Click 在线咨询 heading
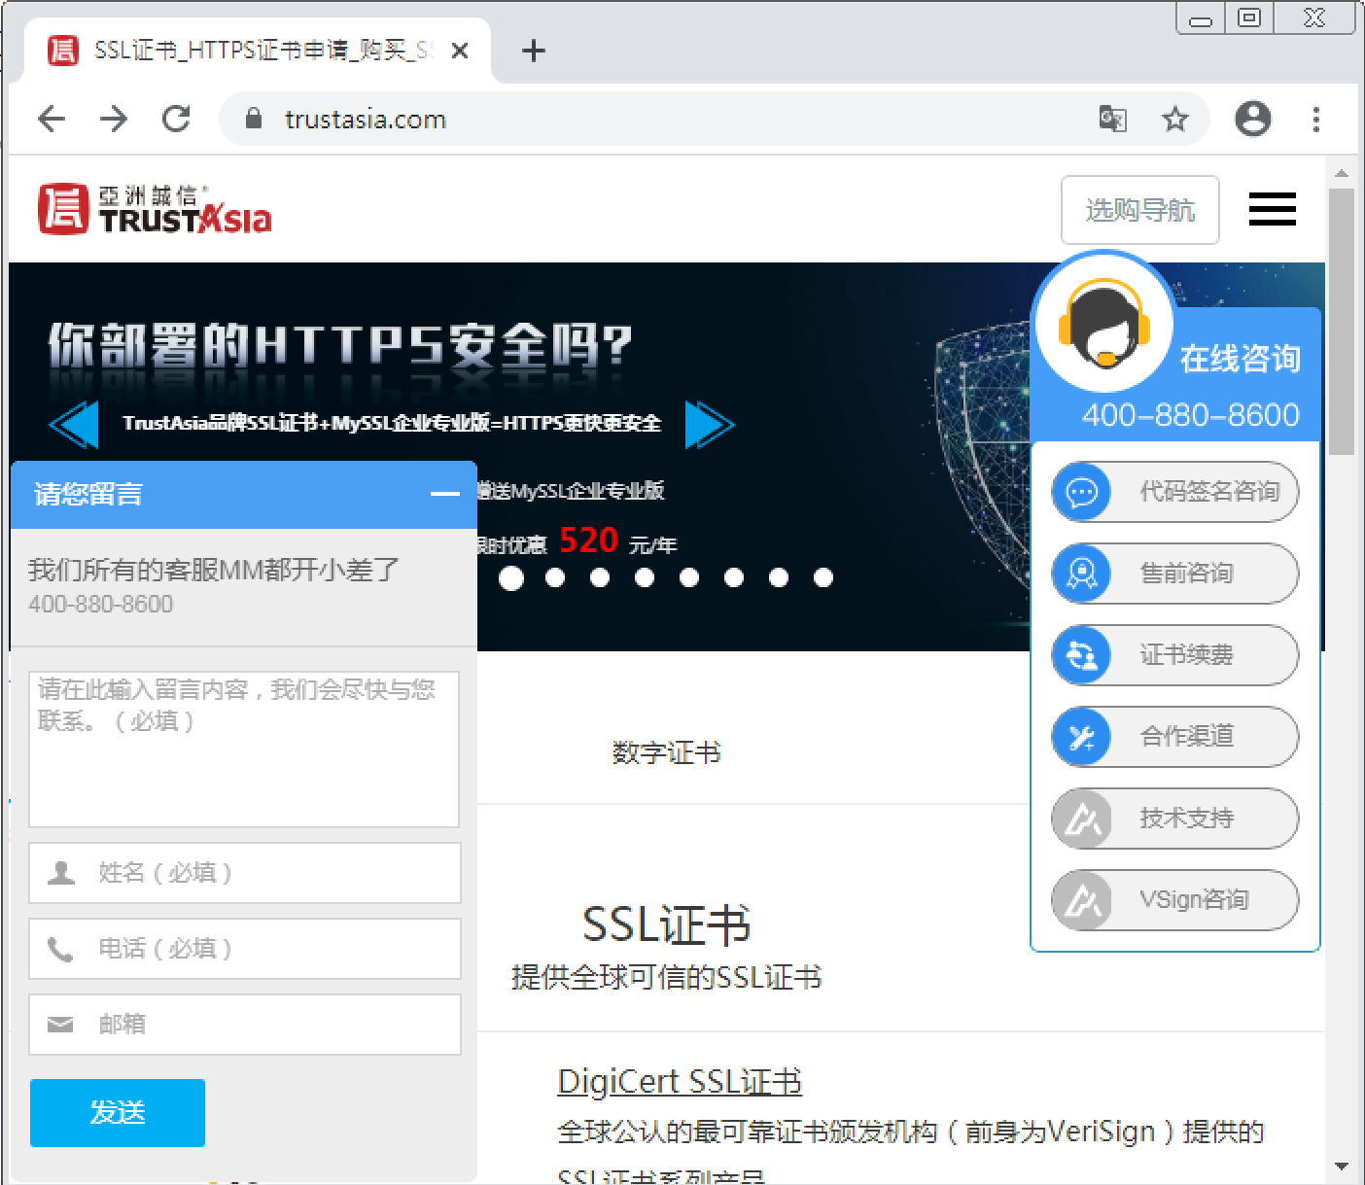Image resolution: width=1365 pixels, height=1185 pixels. pos(1241,359)
